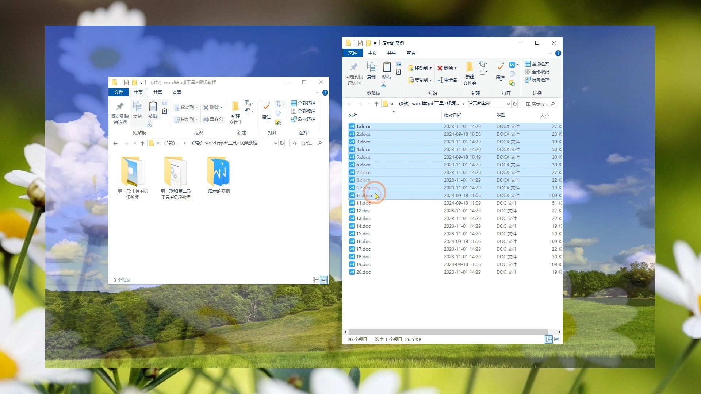701x394 pixels.
Task: Collapse ribbon chevron in left window
Action: [317, 93]
